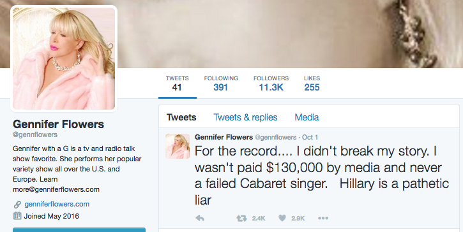Like the tweet with the heart icon
Viewport: 463px width, 232px height.
(x=282, y=218)
